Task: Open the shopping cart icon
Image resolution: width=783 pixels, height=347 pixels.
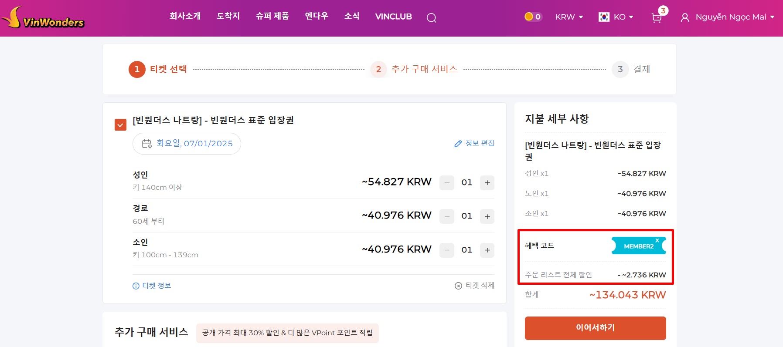Action: (656, 18)
